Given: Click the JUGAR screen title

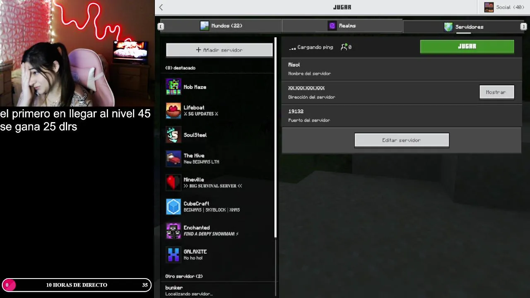Looking at the screenshot, I should click(x=342, y=7).
